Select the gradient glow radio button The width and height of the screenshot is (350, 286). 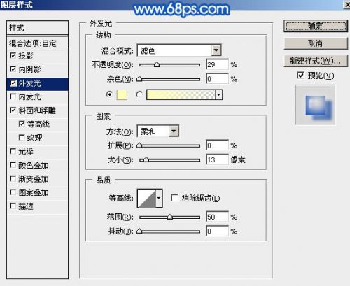click(139, 94)
